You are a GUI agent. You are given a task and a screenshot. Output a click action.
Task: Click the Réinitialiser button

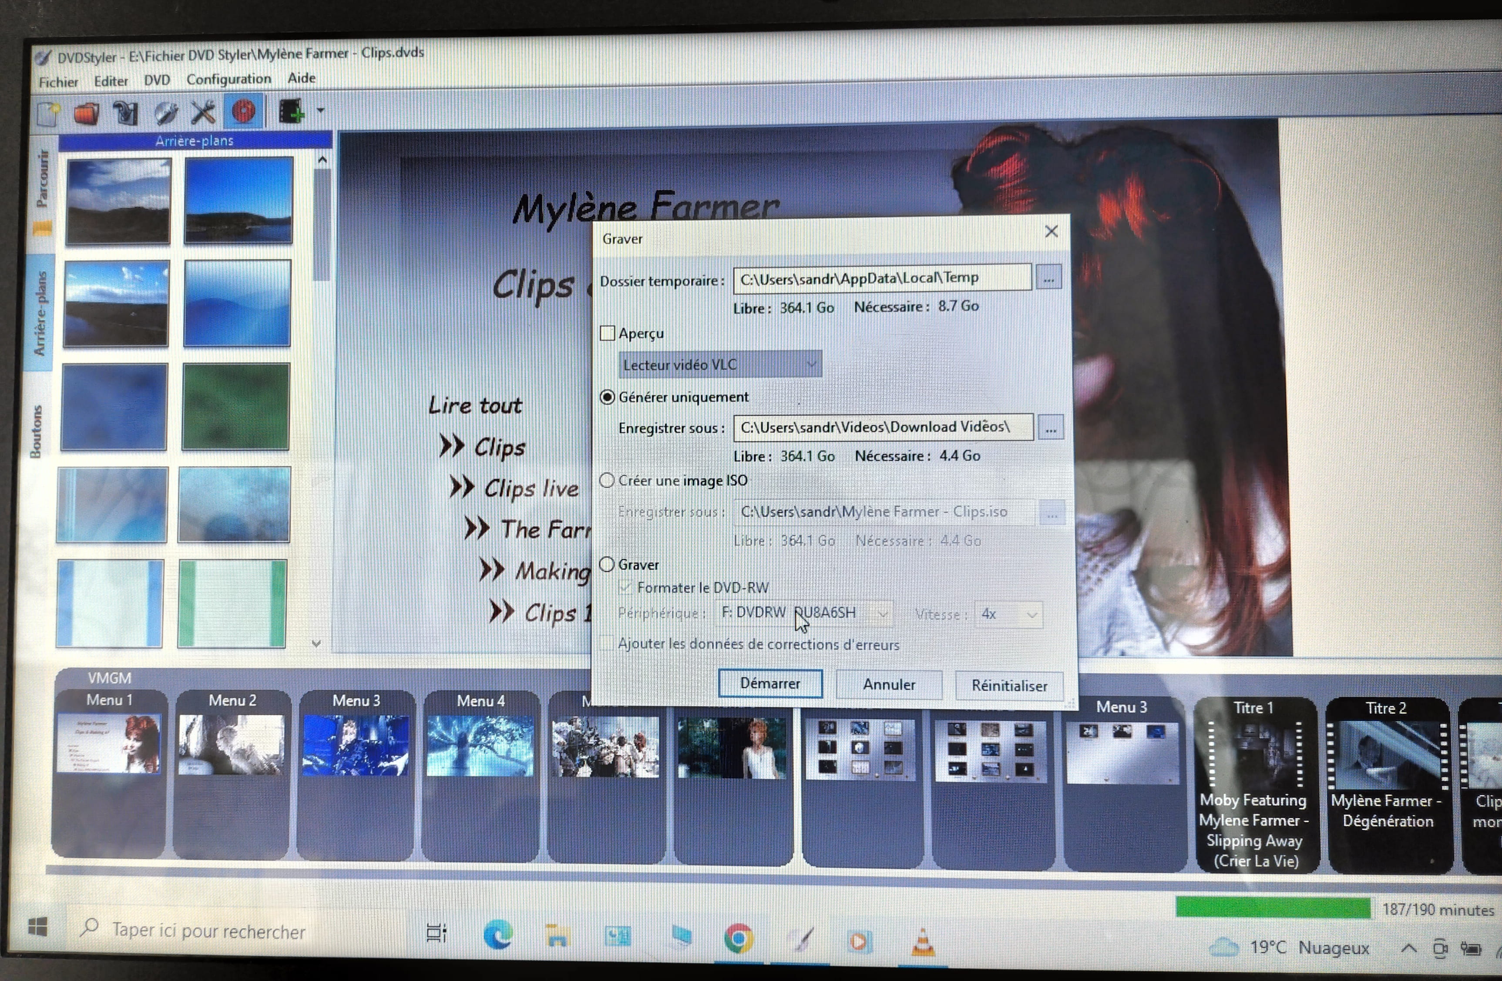tap(1008, 685)
